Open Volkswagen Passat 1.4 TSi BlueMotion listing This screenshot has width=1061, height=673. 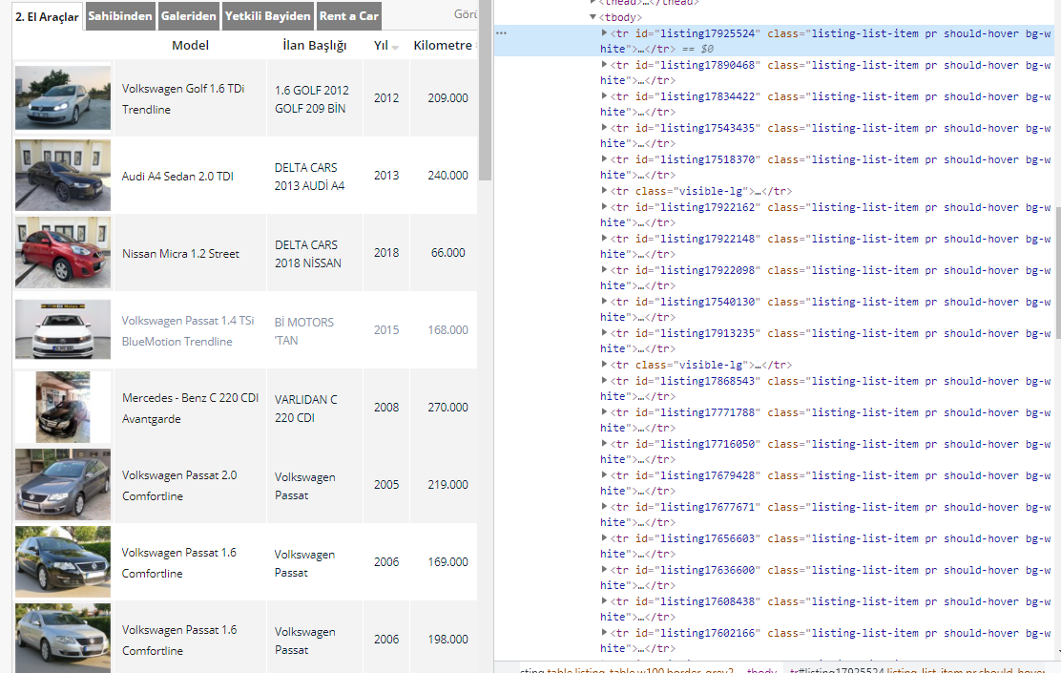(x=188, y=331)
